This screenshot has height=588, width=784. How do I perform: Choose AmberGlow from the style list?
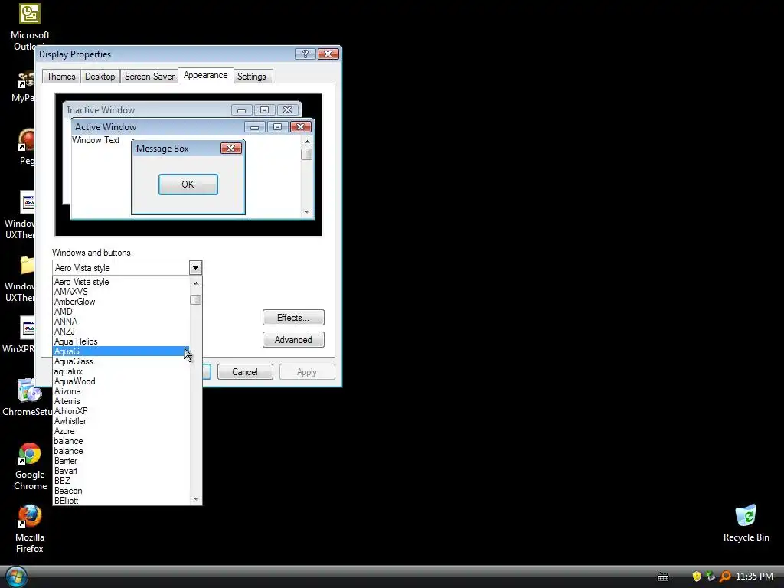coord(121,302)
